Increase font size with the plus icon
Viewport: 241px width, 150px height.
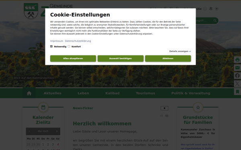(217, 9)
